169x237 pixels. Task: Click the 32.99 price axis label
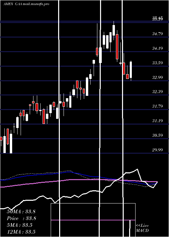(x=158, y=78)
